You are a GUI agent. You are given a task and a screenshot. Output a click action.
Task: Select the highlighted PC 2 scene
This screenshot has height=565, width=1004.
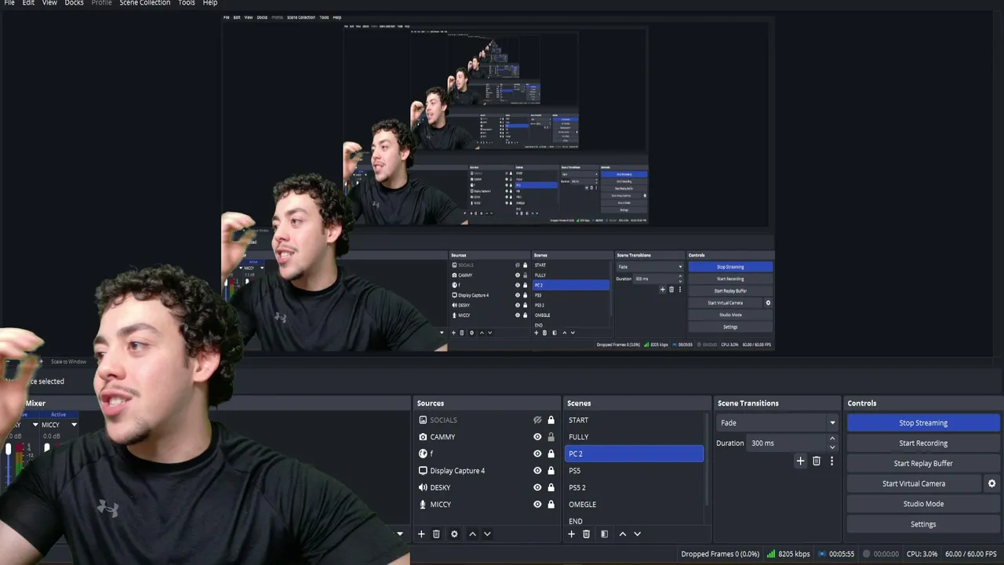coord(634,454)
